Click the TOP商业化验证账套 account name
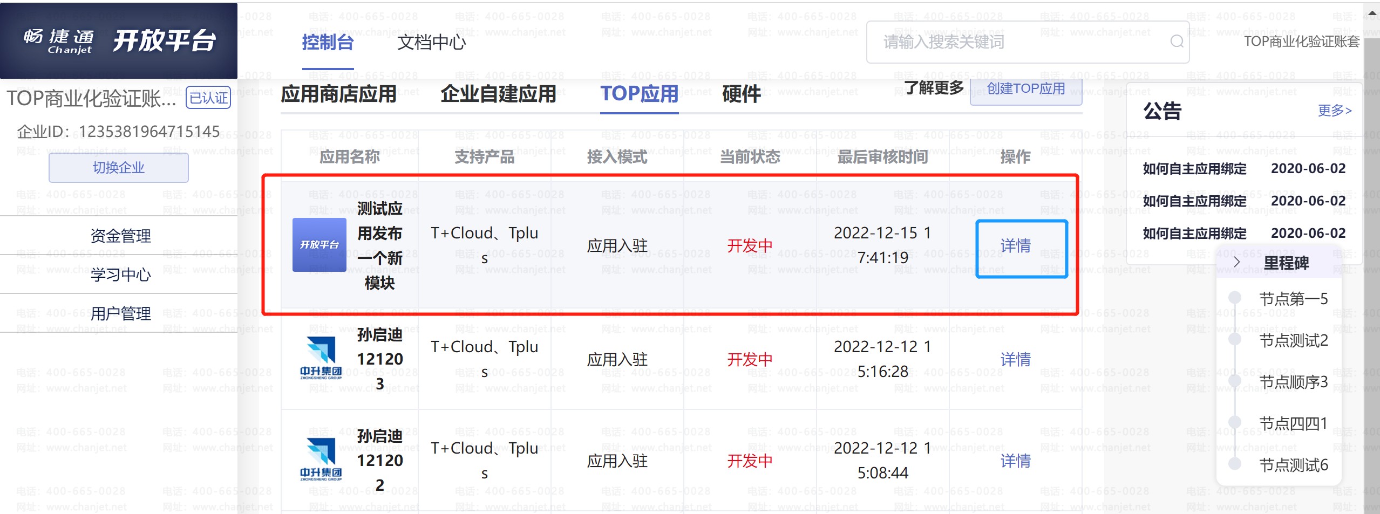The height and width of the screenshot is (514, 1380). [x=1302, y=42]
